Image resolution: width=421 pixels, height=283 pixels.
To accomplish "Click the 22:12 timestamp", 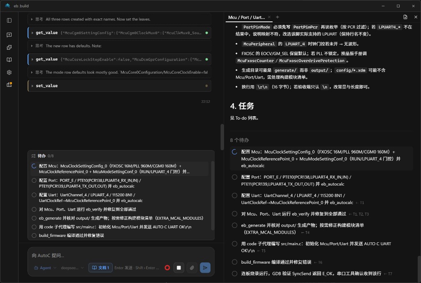I will 206,102.
